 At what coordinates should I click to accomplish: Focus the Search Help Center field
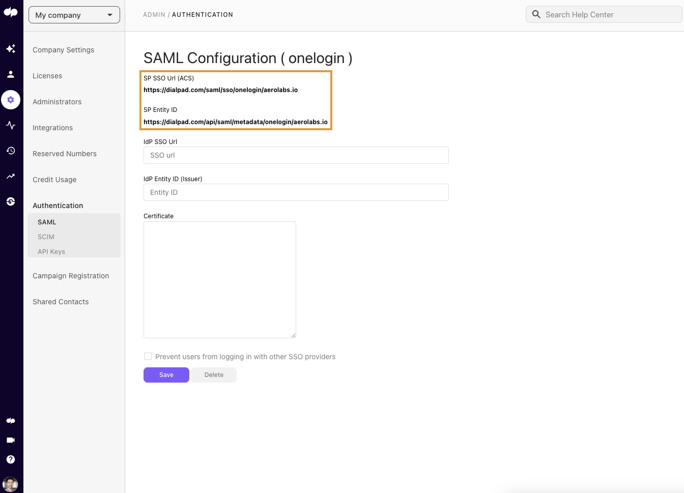604,14
